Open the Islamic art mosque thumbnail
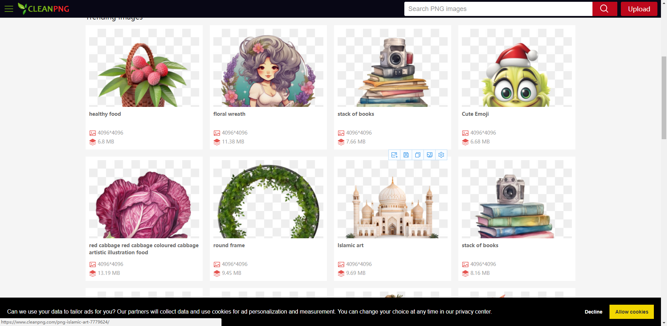 click(x=393, y=199)
